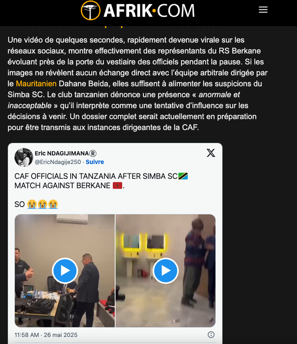The image size is (297, 344).
Task: Click the tweet text about CAF OFFICIALS IN TANZANIA
Action: coord(101,181)
